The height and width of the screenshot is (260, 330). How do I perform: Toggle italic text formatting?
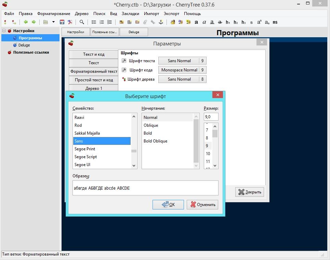tap(204, 22)
